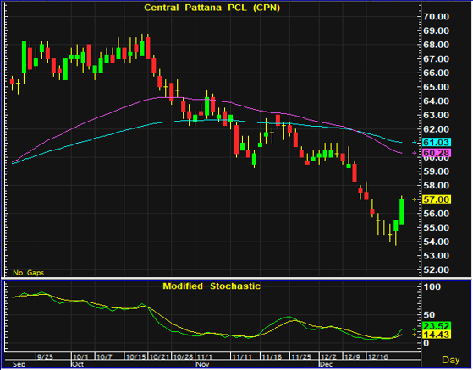Click the 69.00 price axis label

tap(437, 30)
